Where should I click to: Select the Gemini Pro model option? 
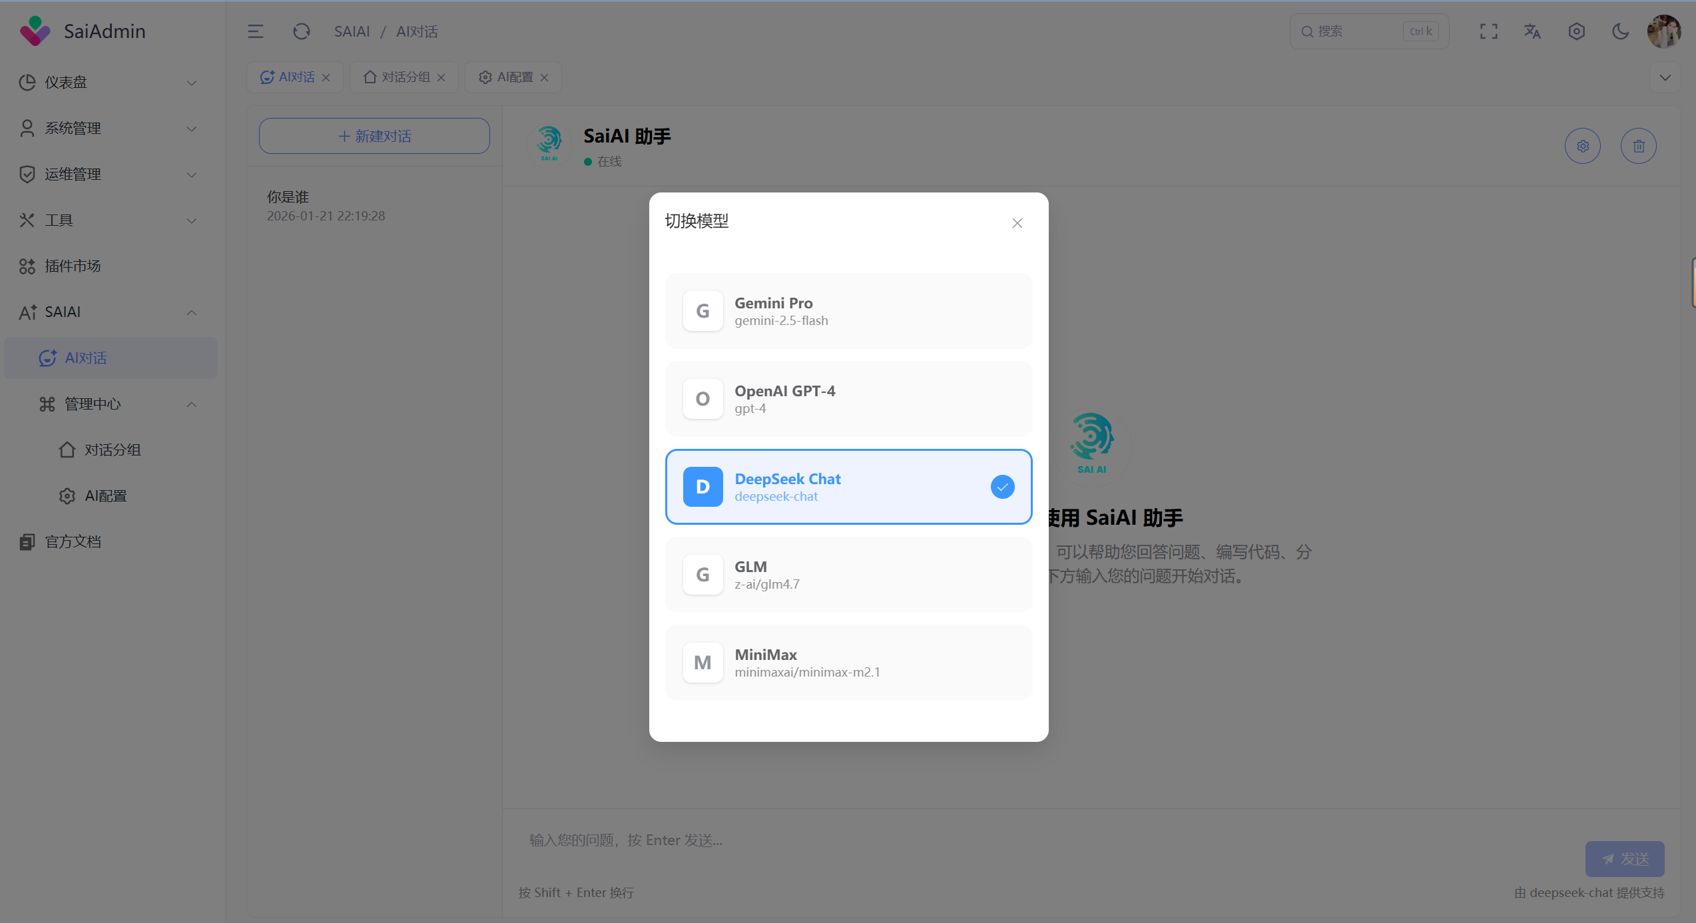tap(848, 311)
